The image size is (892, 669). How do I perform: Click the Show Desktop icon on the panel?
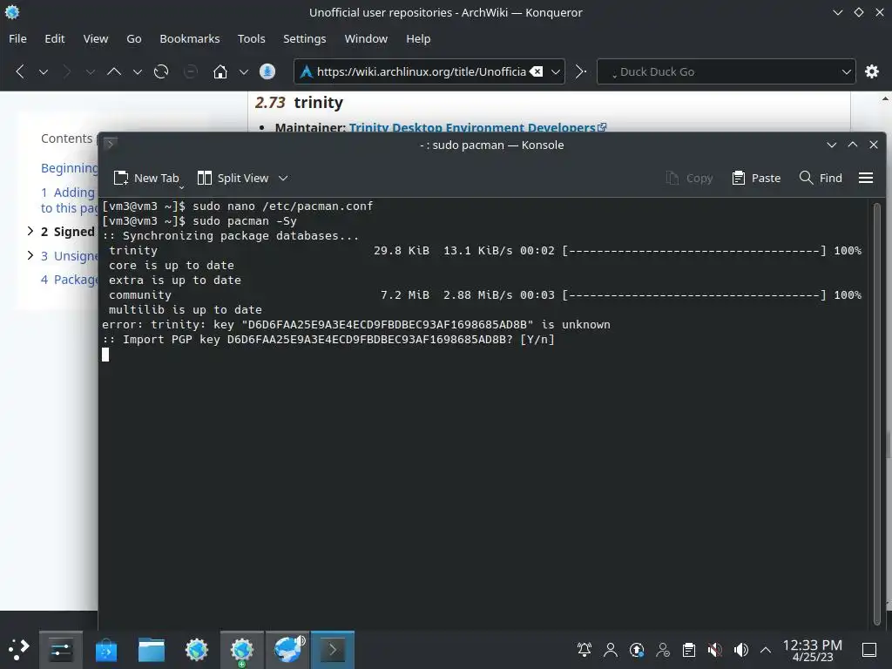(869, 649)
